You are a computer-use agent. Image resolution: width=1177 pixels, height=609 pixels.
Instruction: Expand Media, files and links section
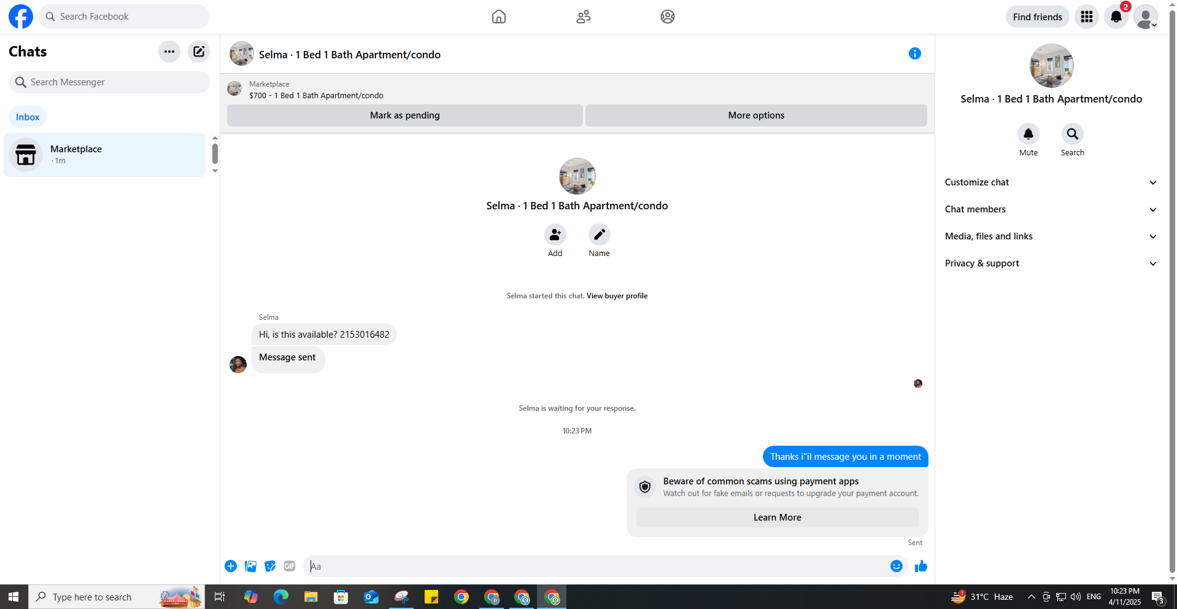coord(1051,236)
